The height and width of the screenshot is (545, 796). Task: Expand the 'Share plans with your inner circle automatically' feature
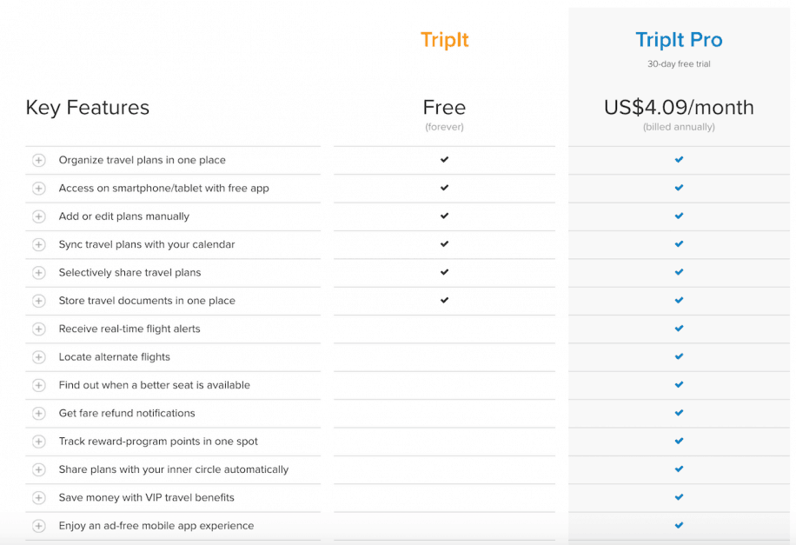pyautogui.click(x=38, y=469)
